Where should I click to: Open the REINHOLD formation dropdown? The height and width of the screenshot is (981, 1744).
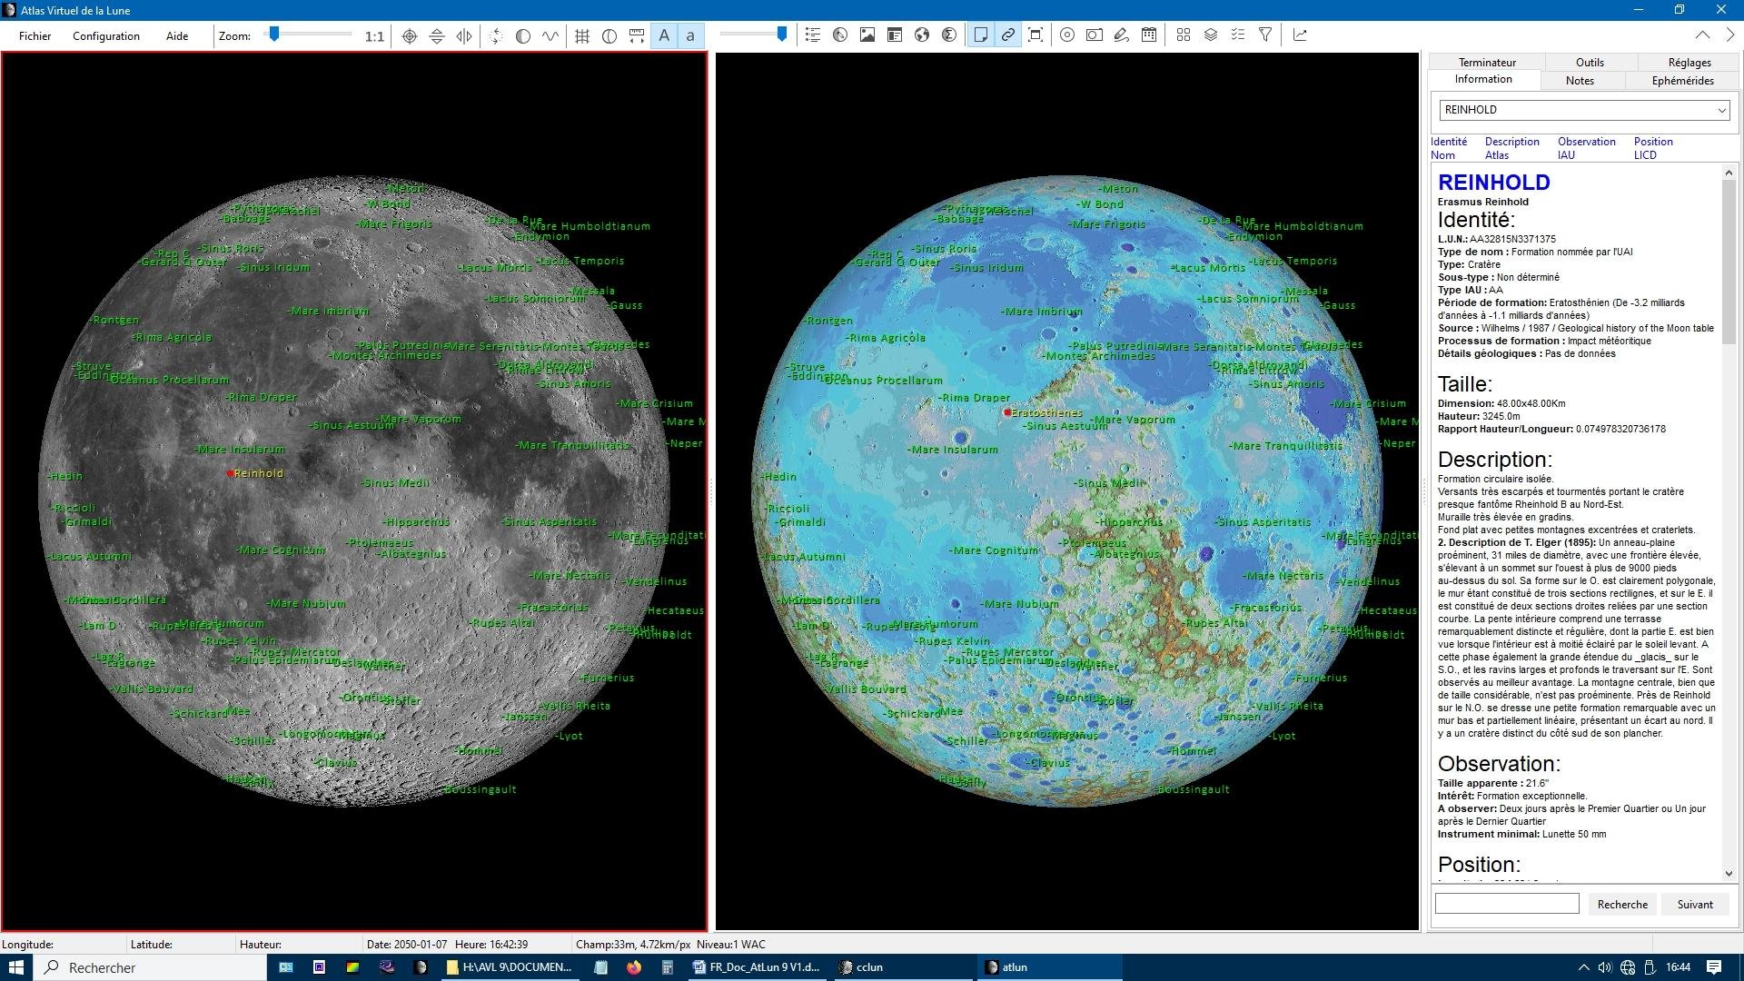(1720, 110)
